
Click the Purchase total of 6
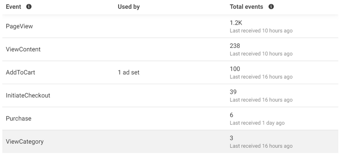(231, 115)
